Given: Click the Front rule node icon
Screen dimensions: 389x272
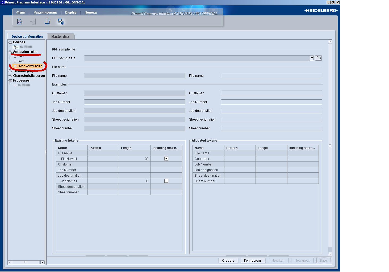Looking at the screenshot, I should pos(15,61).
